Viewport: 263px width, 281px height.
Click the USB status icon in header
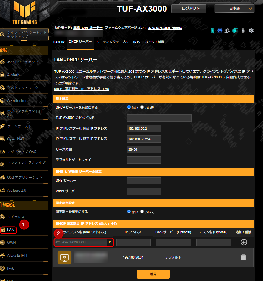(243, 31)
